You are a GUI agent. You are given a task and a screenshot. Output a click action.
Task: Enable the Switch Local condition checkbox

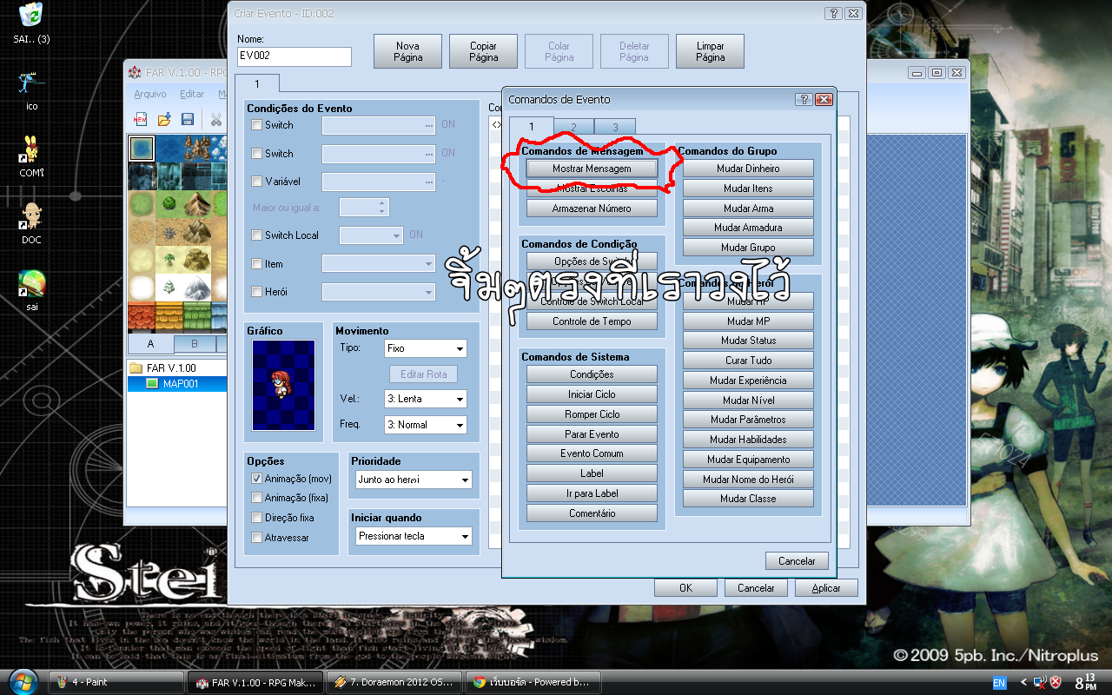[x=256, y=235]
